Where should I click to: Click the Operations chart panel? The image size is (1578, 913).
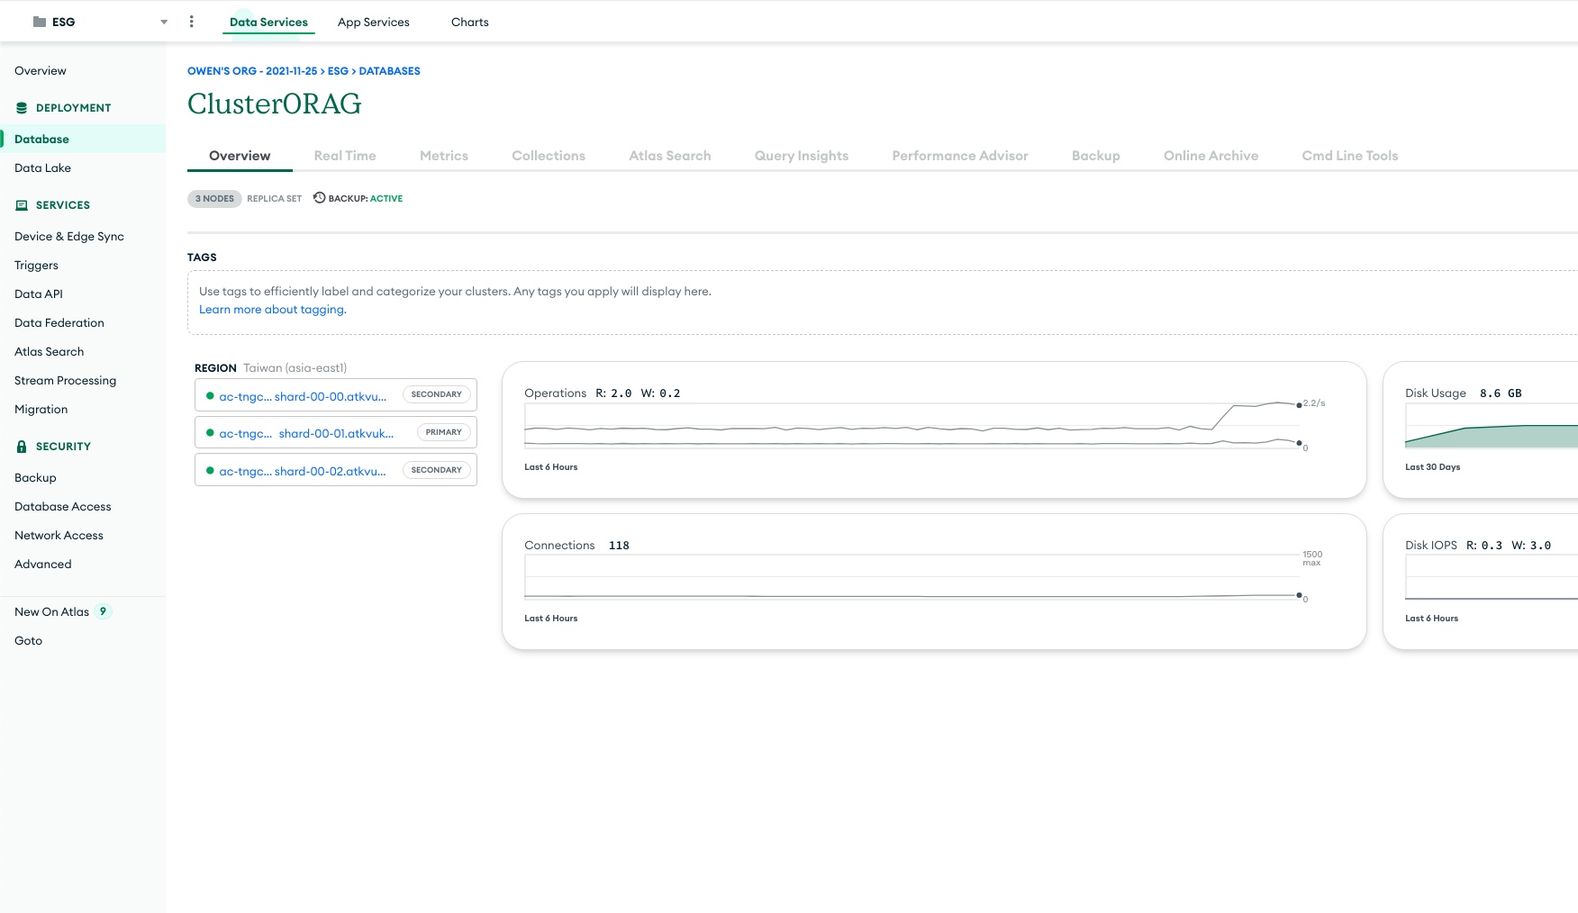tap(933, 429)
